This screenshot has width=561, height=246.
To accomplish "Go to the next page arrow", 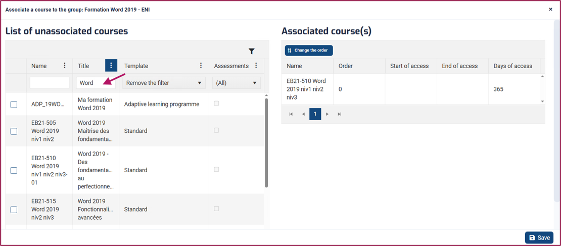I will point(327,114).
